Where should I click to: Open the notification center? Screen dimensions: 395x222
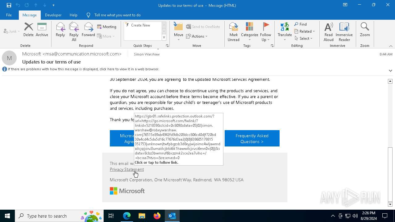click(385, 216)
